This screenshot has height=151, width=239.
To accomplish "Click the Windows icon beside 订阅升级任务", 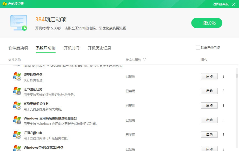I will tap(17, 135).
